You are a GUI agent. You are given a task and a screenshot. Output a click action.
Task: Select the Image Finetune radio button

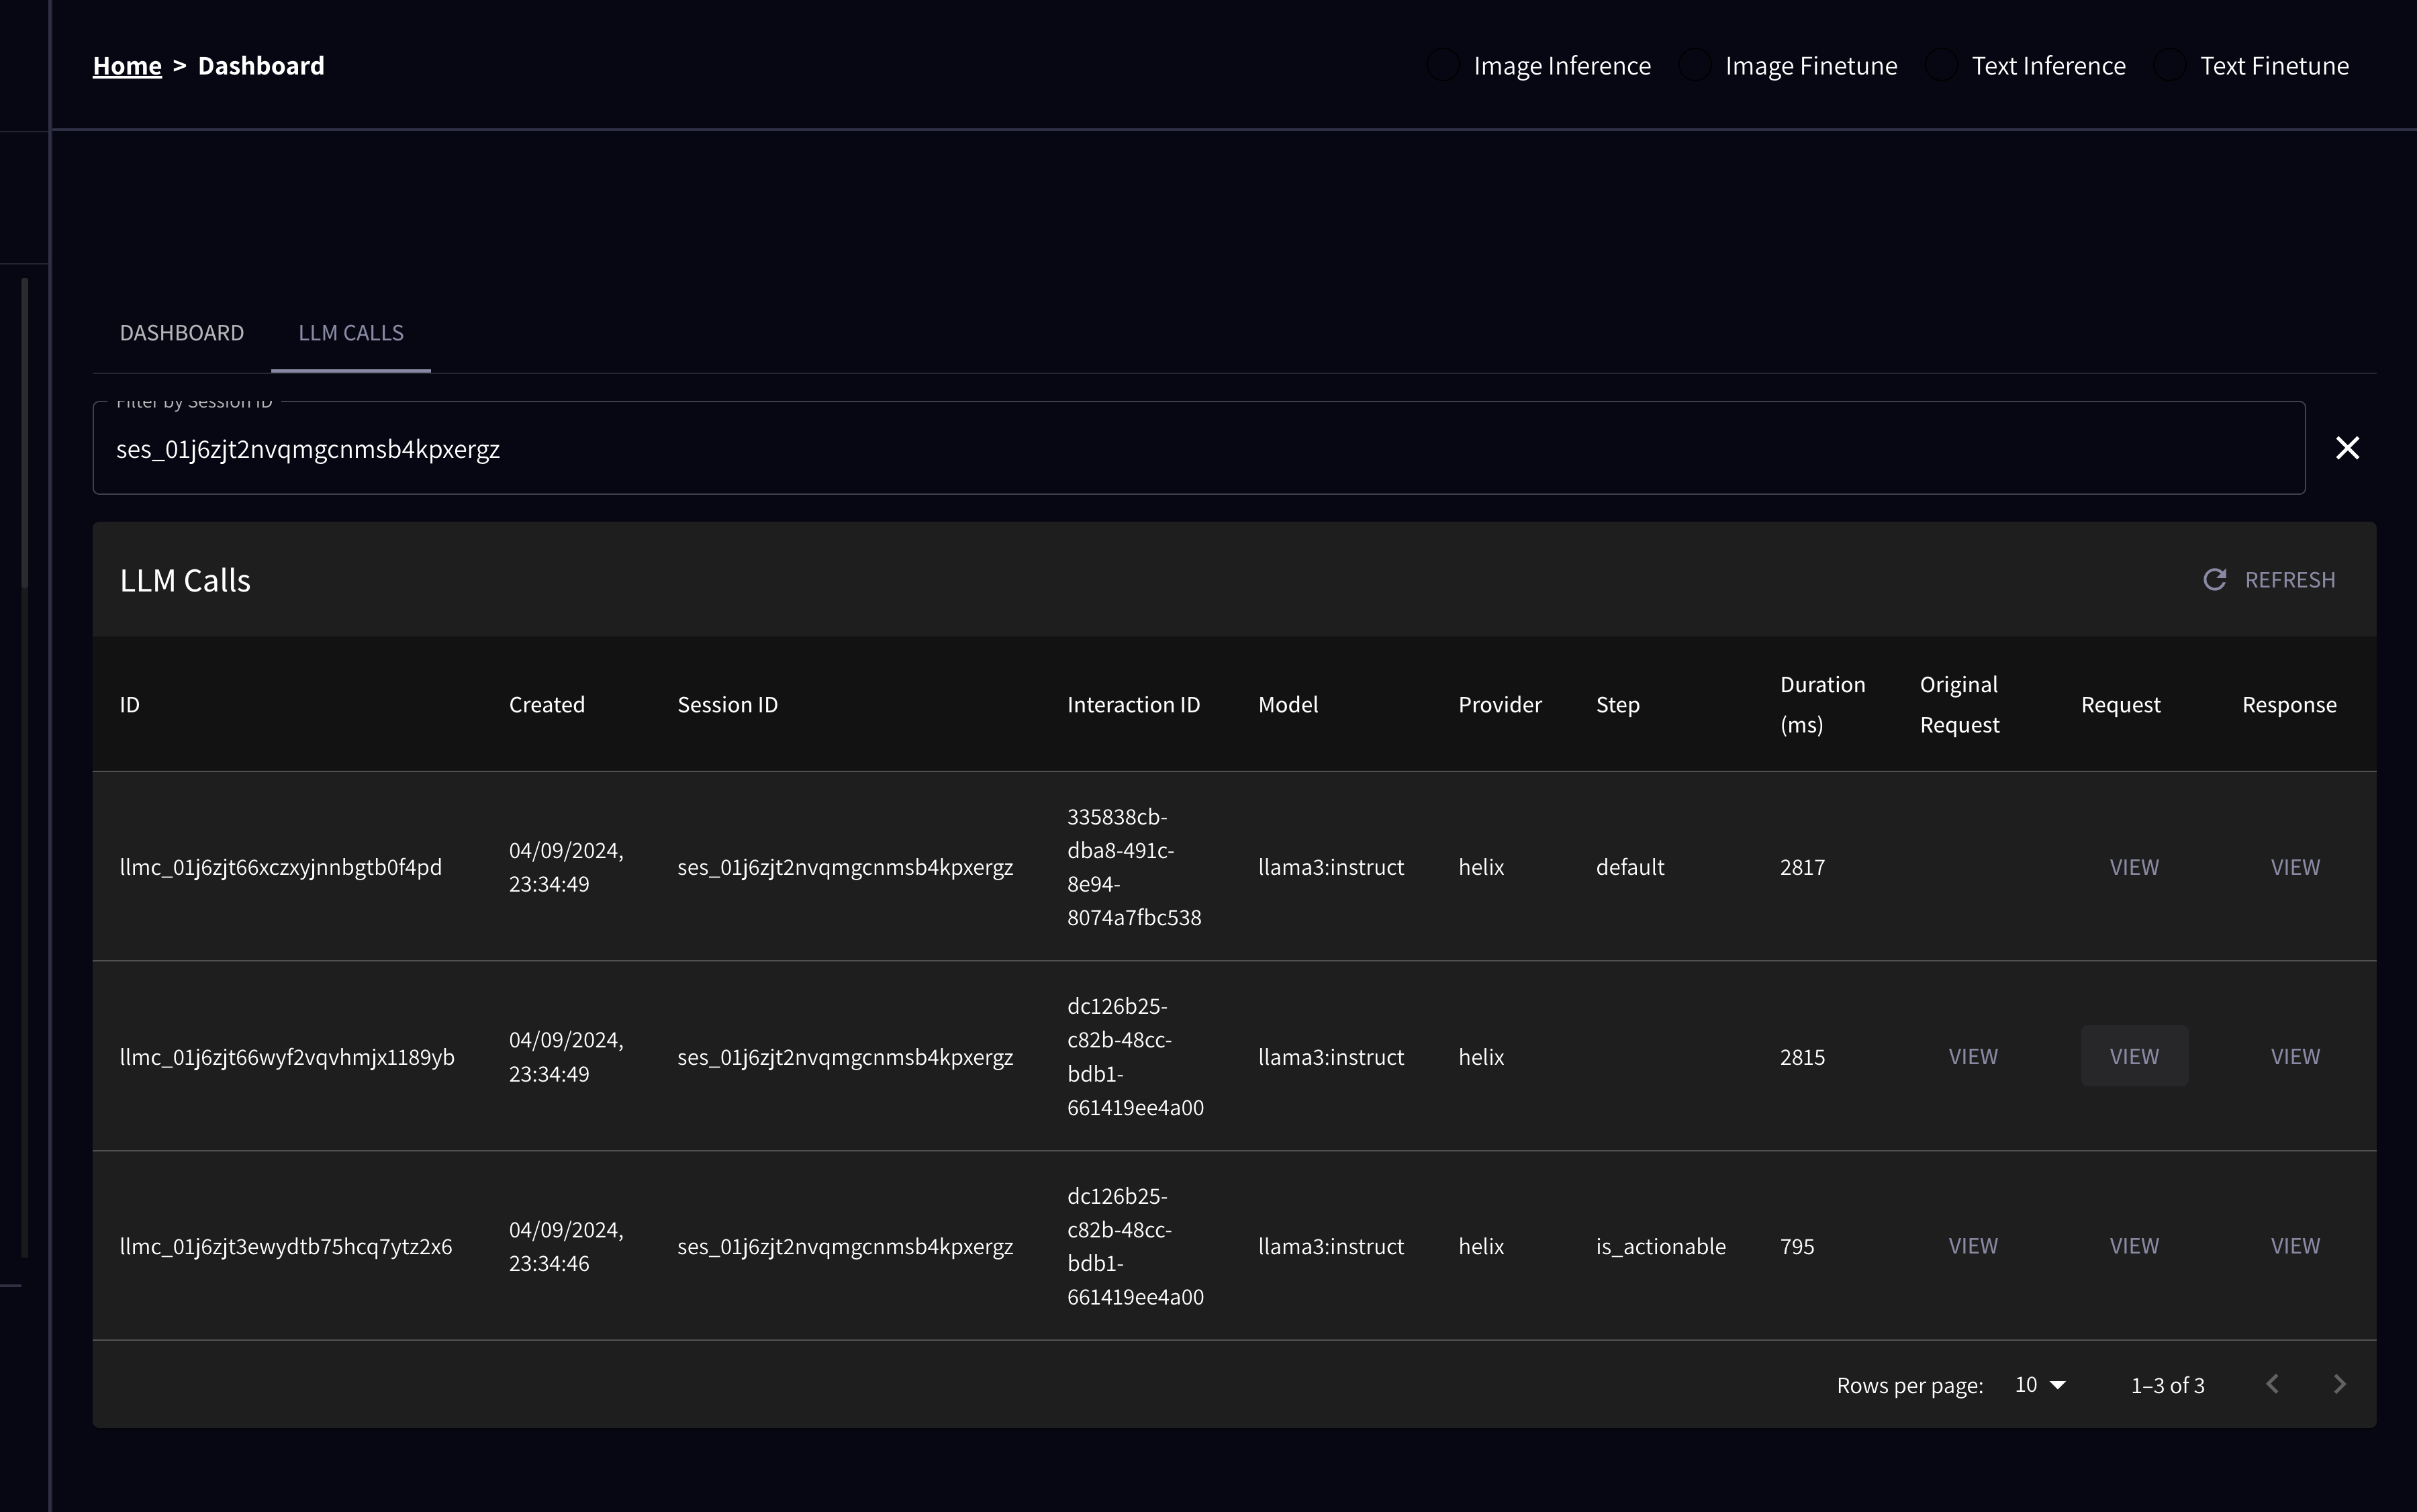click(1695, 66)
